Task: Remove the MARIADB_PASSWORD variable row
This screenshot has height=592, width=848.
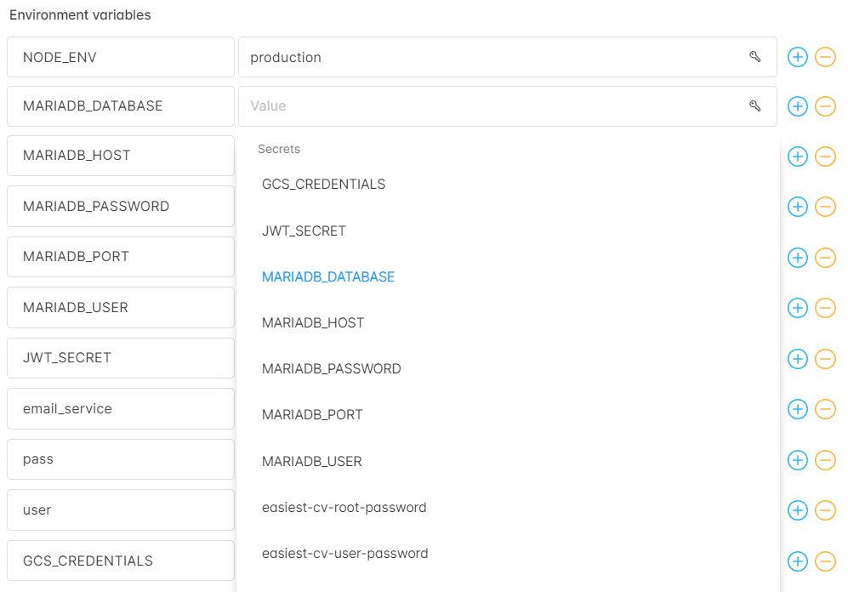Action: (x=825, y=207)
